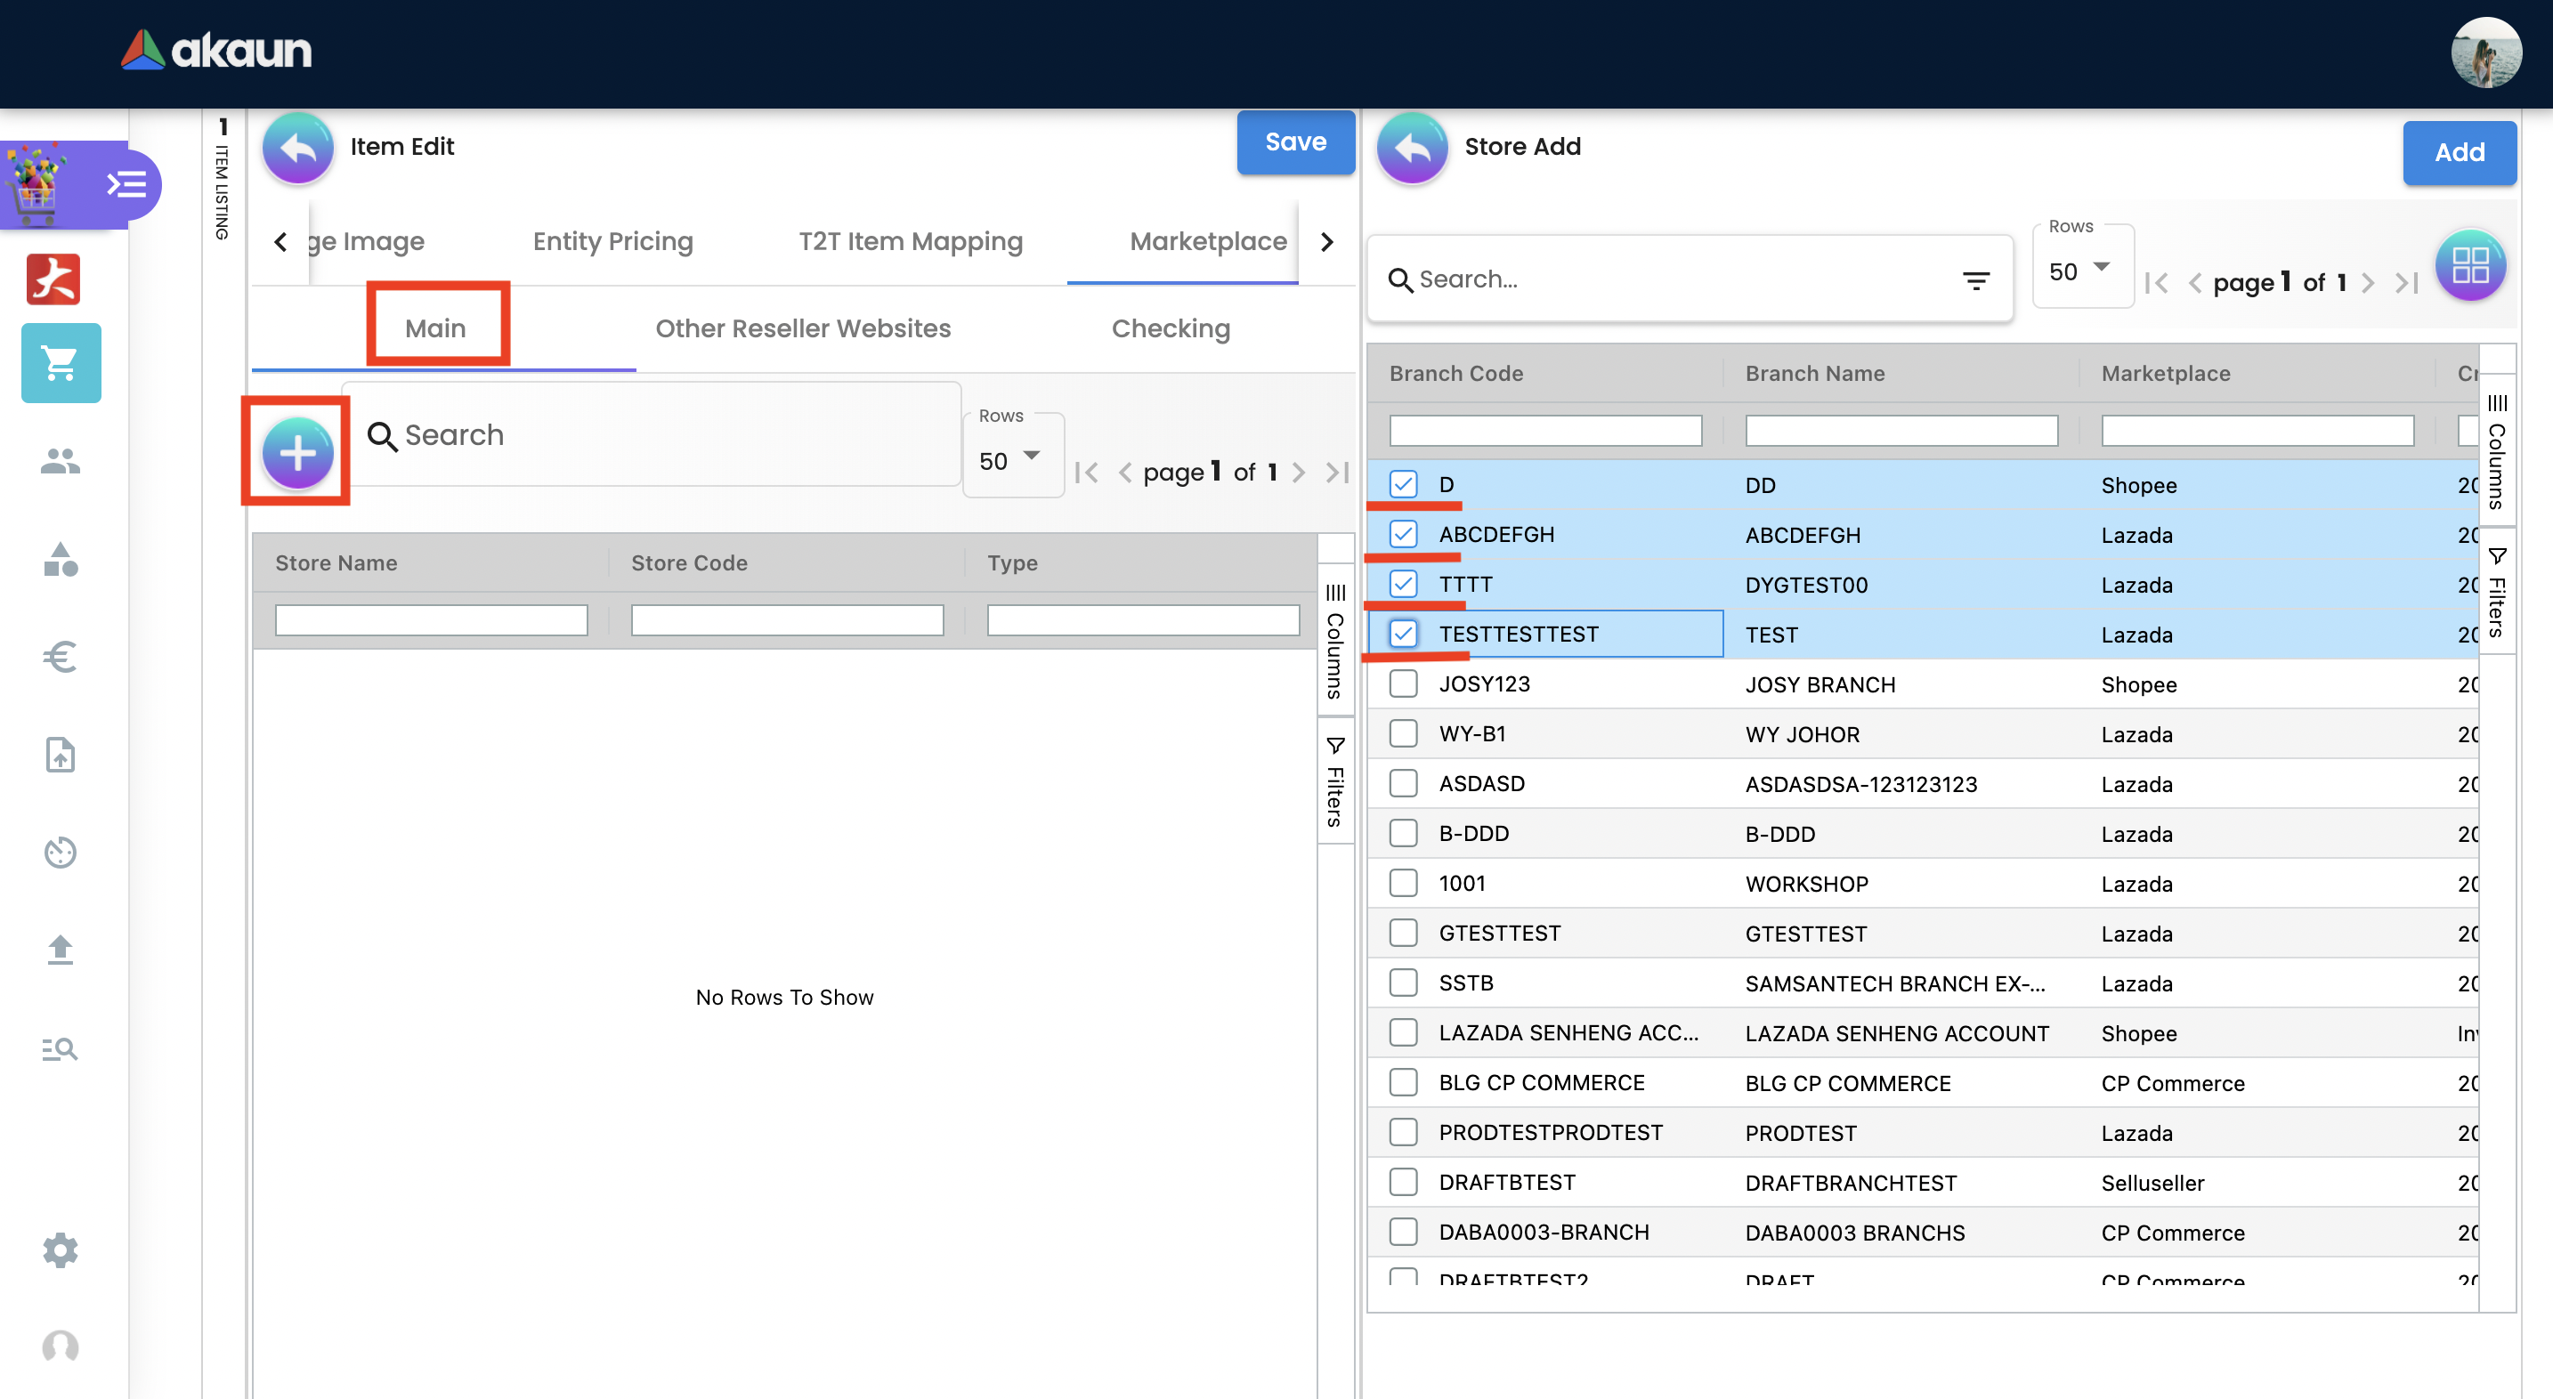
Task: Click the Store Add back arrow
Action: tap(1411, 148)
